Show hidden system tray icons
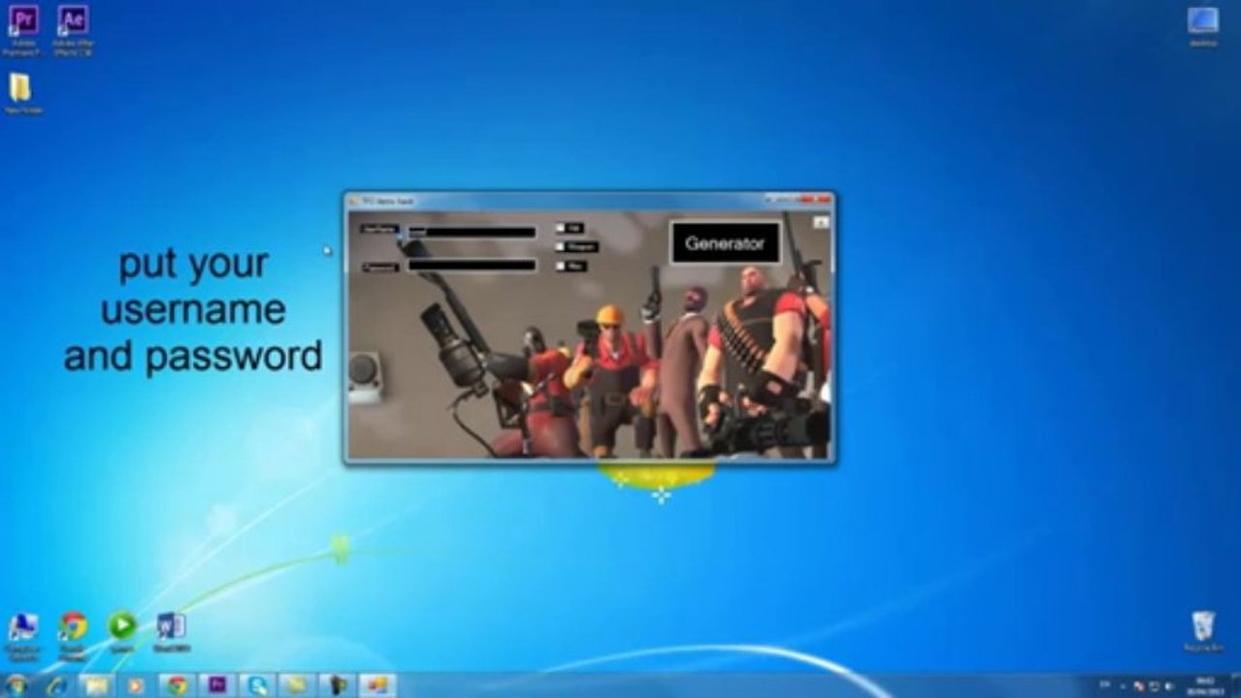 pyautogui.click(x=1124, y=685)
